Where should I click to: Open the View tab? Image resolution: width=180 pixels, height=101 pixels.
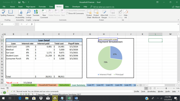pos(67,7)
